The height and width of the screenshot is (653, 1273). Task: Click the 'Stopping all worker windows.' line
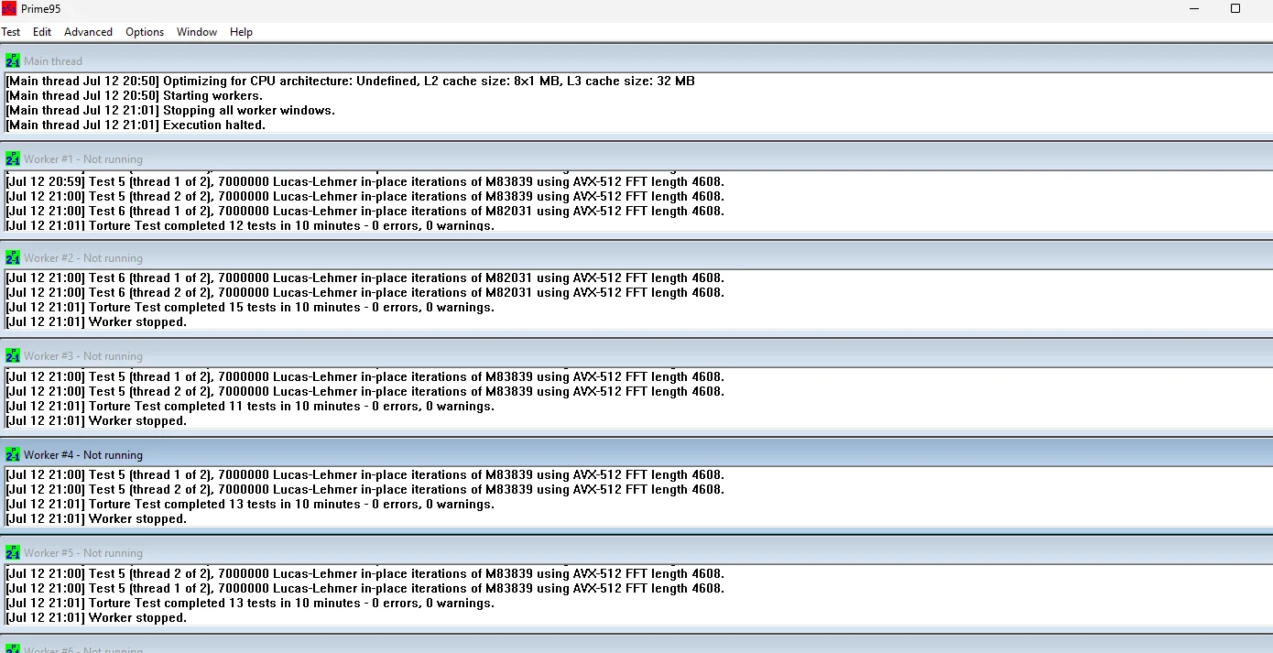[x=170, y=110]
